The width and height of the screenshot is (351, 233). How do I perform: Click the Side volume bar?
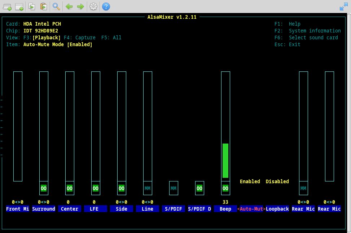coord(122,127)
